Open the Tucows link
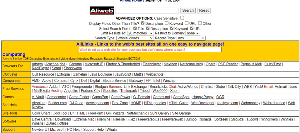 pos(252,120)
